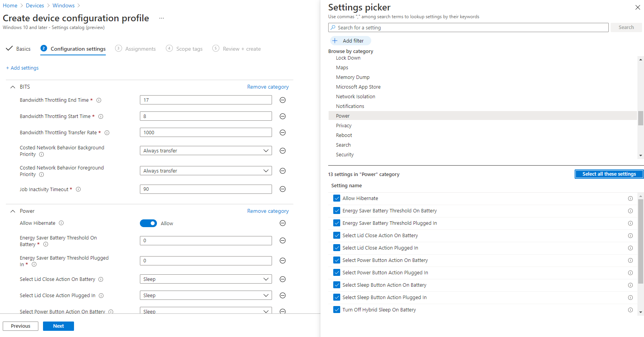Screen dimensions: 644x337
Task: Open info for Turn Off Hybrid Sleep On Battery
Action: point(630,310)
